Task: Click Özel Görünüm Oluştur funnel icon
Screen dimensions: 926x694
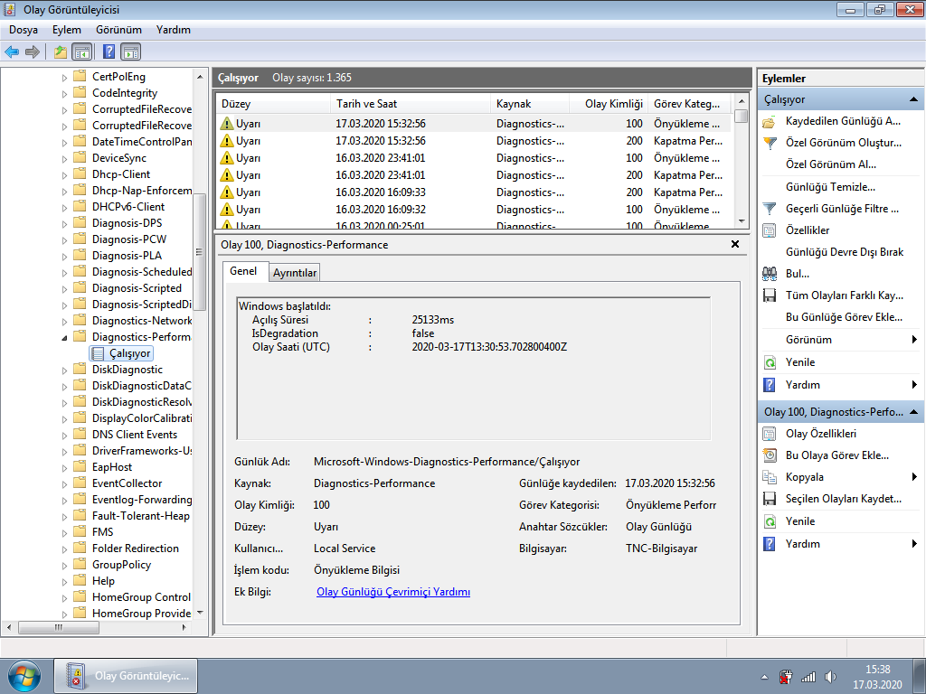Action: point(770,143)
